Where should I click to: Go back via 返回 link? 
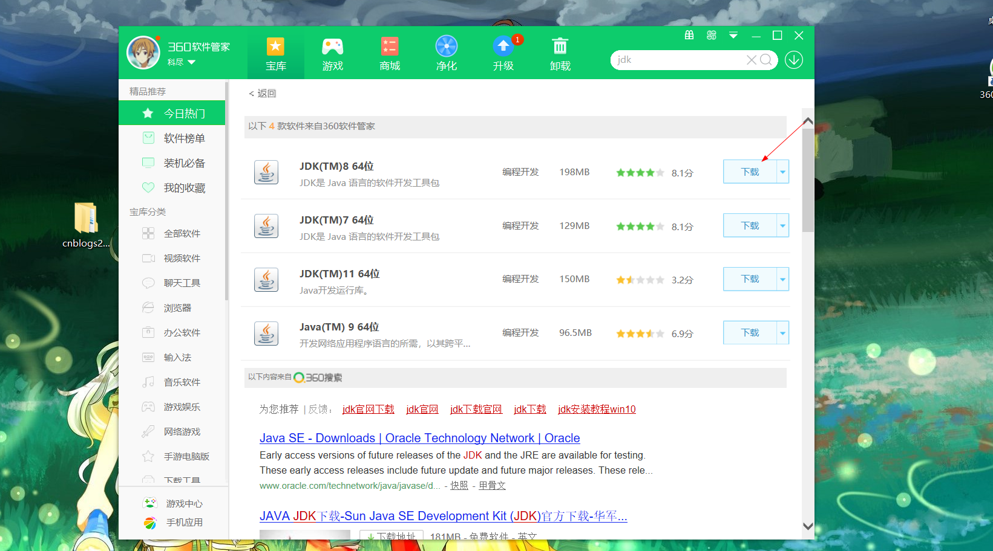[x=263, y=93]
